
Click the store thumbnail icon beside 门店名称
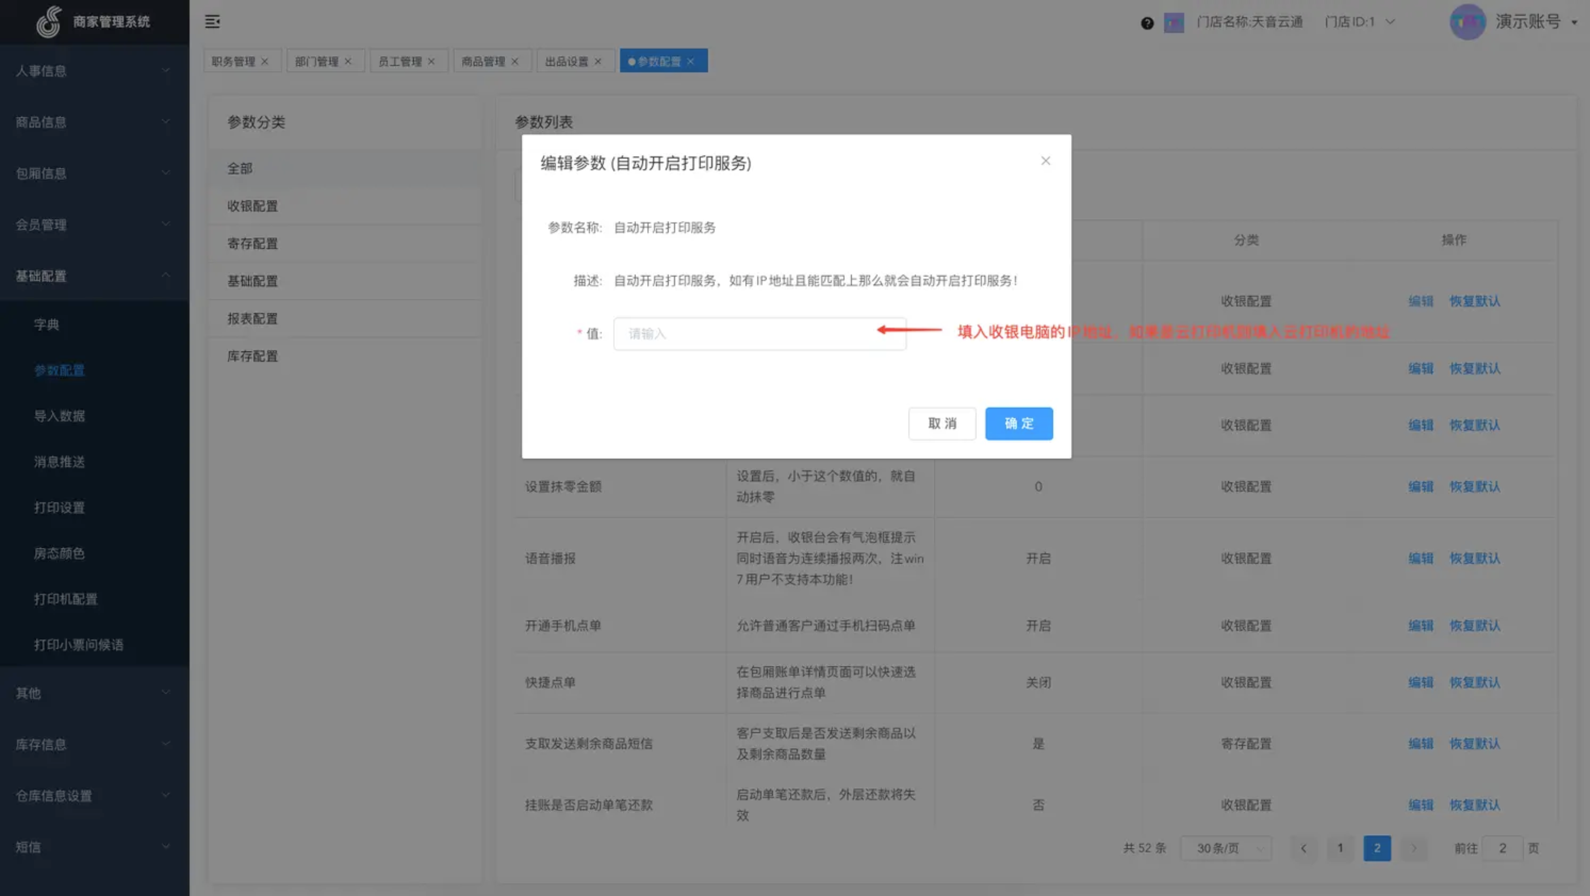(x=1173, y=22)
